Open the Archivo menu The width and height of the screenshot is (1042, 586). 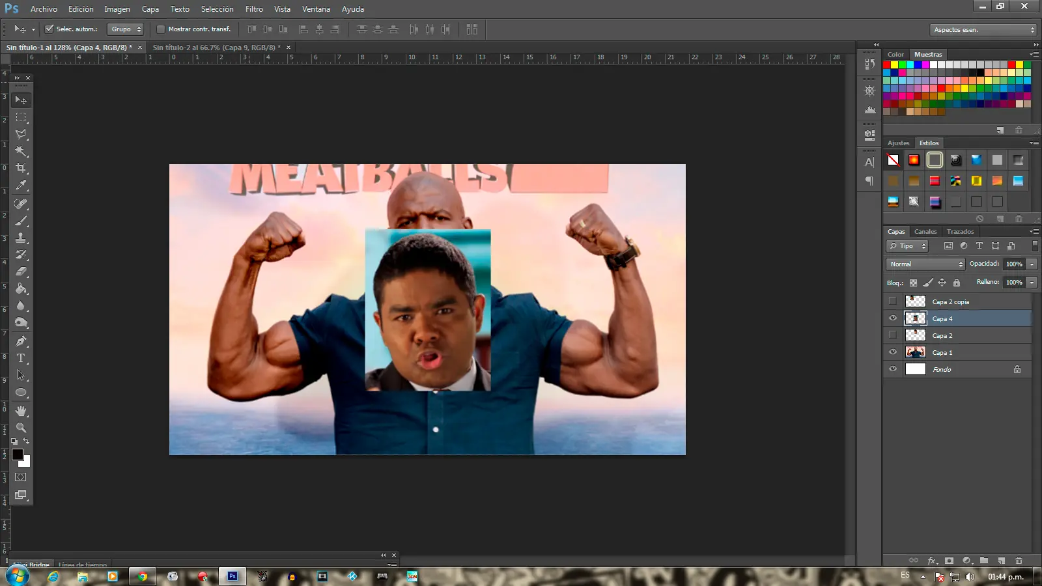tap(44, 9)
